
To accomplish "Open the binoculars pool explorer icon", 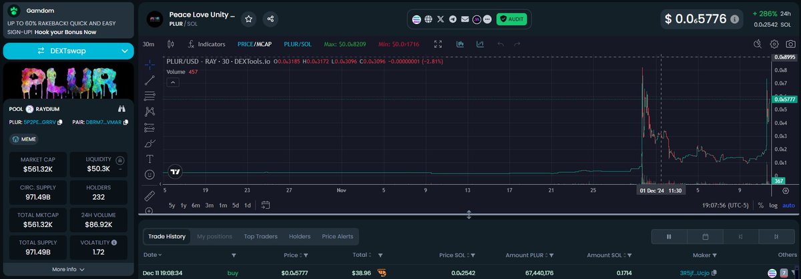I will 121,108.
